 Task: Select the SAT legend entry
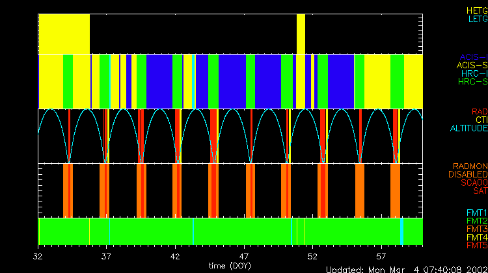coord(480,190)
